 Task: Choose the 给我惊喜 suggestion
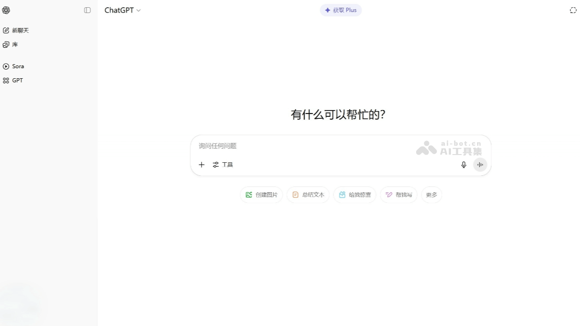(x=355, y=195)
